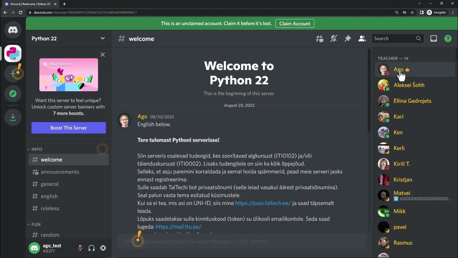Click Boost This Server button
The width and height of the screenshot is (458, 258).
69,128
